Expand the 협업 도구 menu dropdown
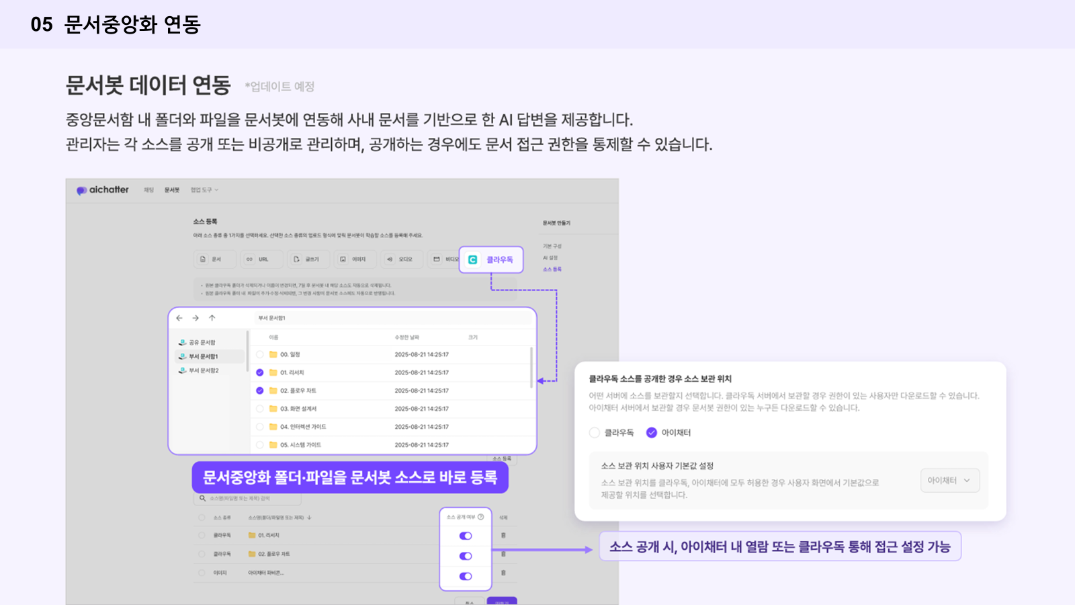The width and height of the screenshot is (1075, 605). (204, 190)
